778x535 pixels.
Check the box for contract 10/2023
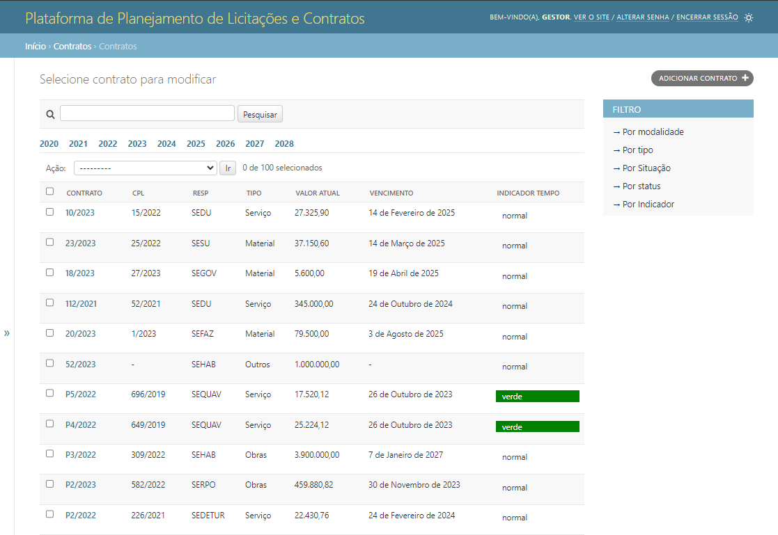pyautogui.click(x=49, y=211)
